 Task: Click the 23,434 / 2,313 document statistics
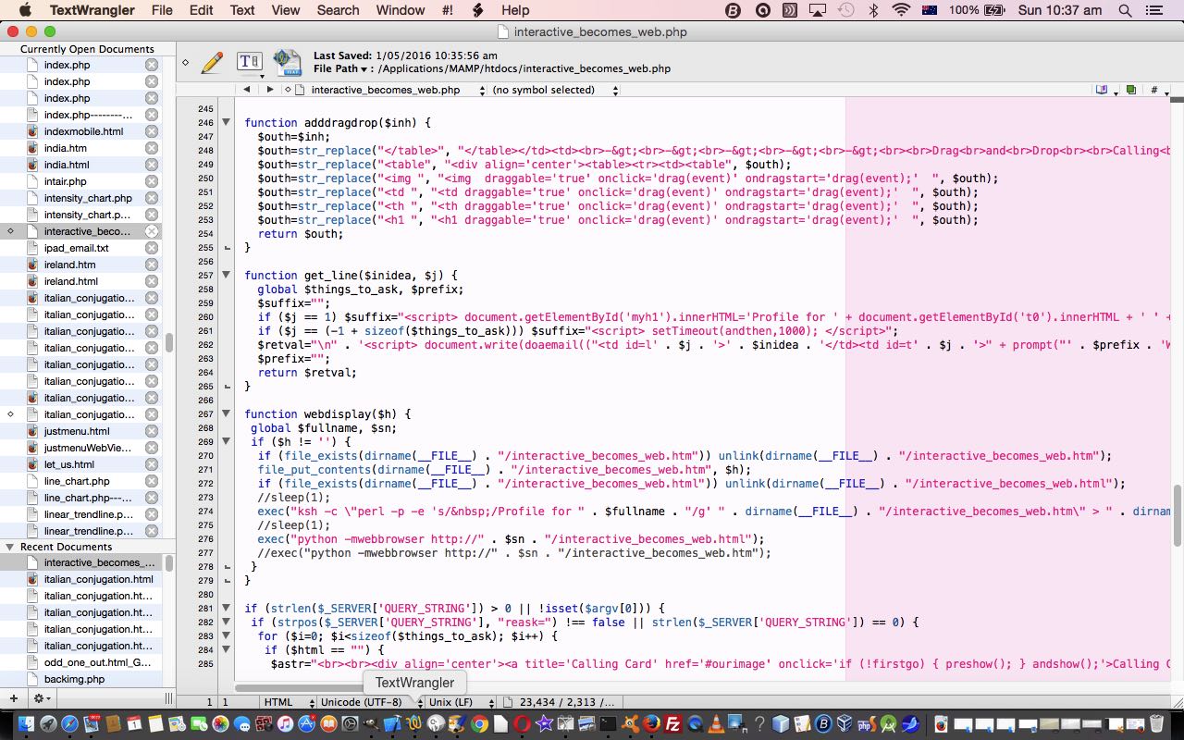coord(567,702)
